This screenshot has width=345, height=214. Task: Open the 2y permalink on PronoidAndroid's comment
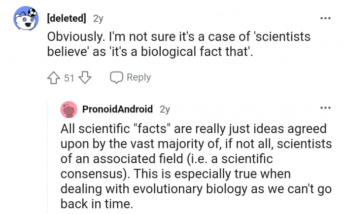165,109
